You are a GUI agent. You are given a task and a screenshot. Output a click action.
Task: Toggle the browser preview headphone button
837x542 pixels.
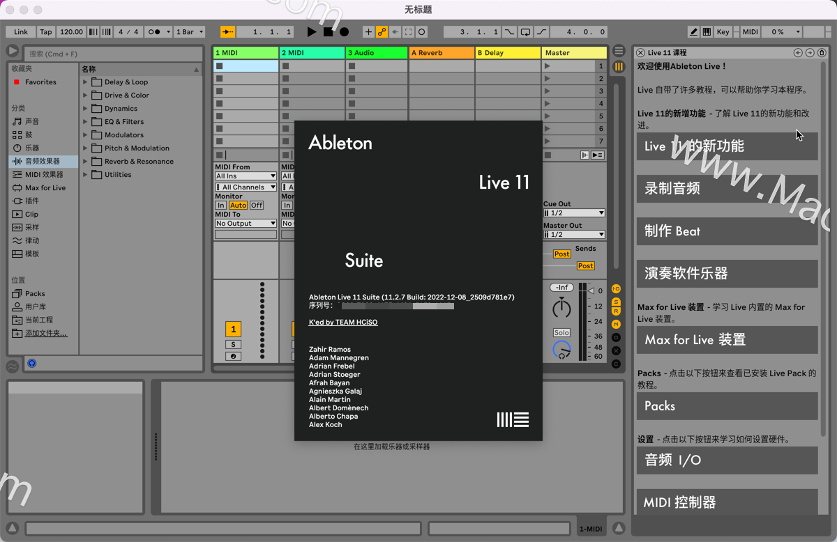click(x=31, y=364)
